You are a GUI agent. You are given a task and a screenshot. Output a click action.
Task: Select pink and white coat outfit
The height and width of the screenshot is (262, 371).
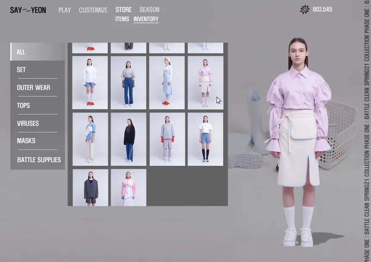pyautogui.click(x=129, y=187)
